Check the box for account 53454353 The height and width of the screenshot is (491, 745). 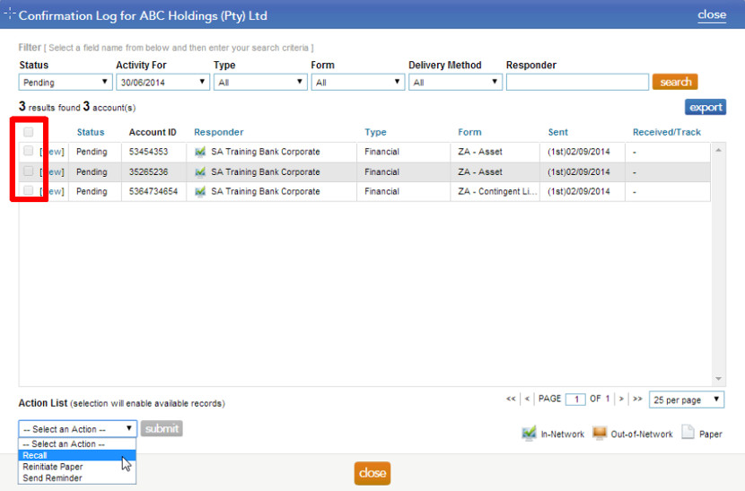click(29, 151)
